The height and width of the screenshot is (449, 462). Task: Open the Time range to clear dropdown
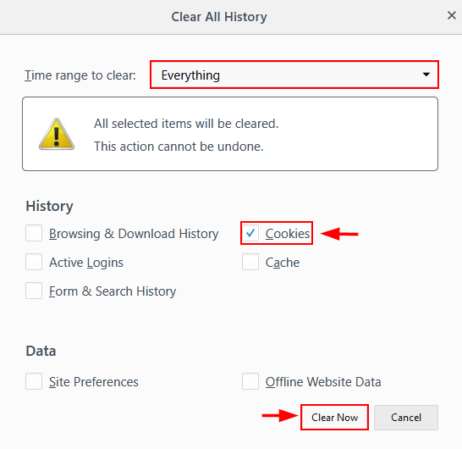point(294,75)
